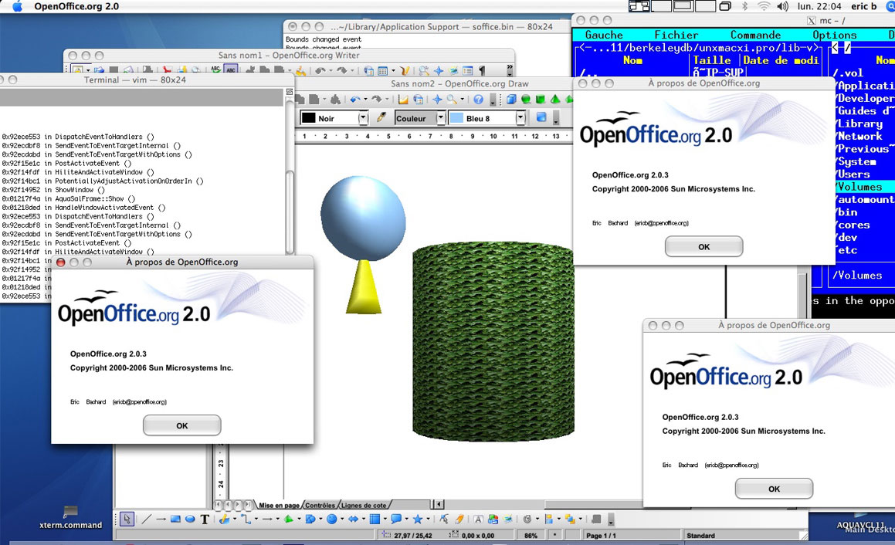Select the /Users entry in mc
Viewport: 895px width, 545px height.
[x=853, y=174]
